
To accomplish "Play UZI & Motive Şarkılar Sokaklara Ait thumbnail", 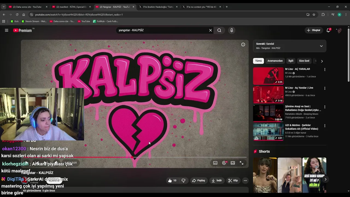I will pyautogui.click(x=268, y=132).
